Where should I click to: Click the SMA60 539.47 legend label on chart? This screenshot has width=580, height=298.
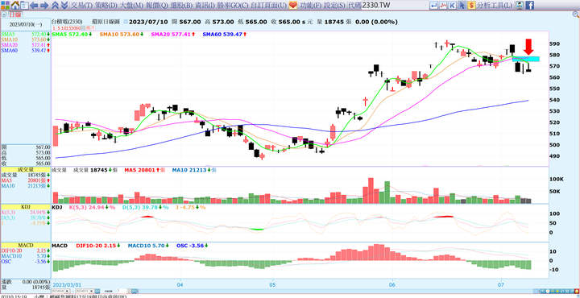tap(225, 34)
